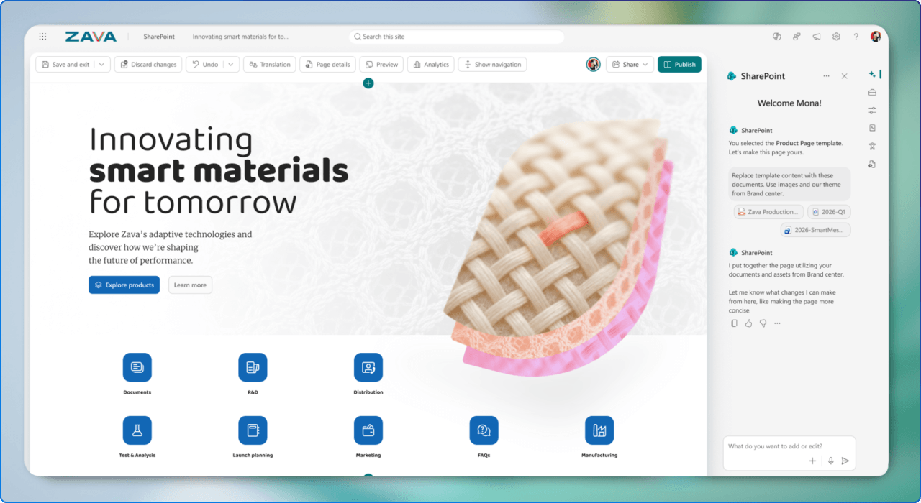
Task: Click the 'Explore Zava's adaptive technologies' paragraph
Action: (x=171, y=247)
